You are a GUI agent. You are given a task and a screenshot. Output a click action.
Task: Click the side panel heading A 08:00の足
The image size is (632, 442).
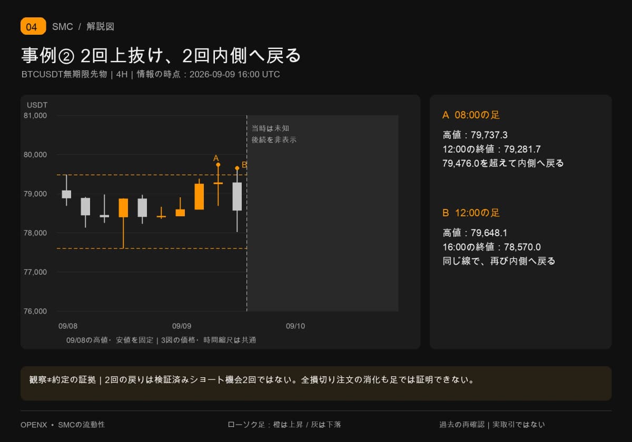[x=471, y=115]
